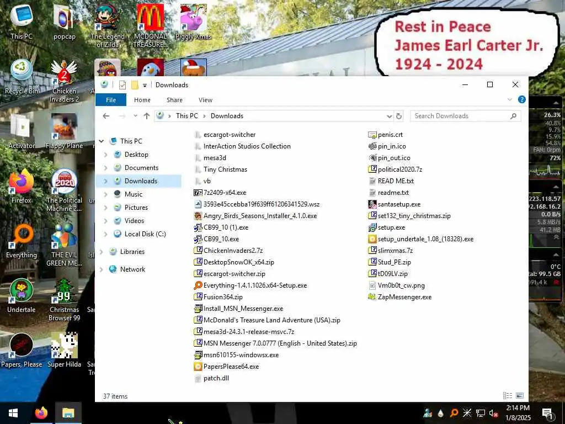Open the Home ribbon tab
The image size is (565, 424).
142,100
